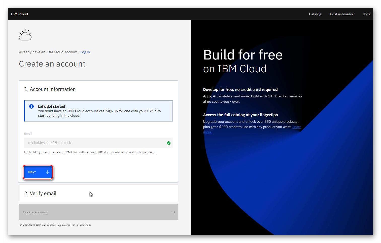Click the "Create an account" page heading
381x243 pixels.
point(52,64)
